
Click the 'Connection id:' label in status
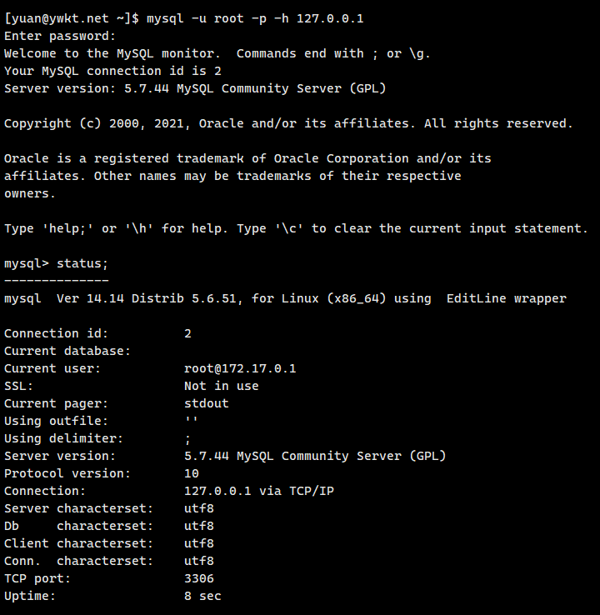click(56, 333)
